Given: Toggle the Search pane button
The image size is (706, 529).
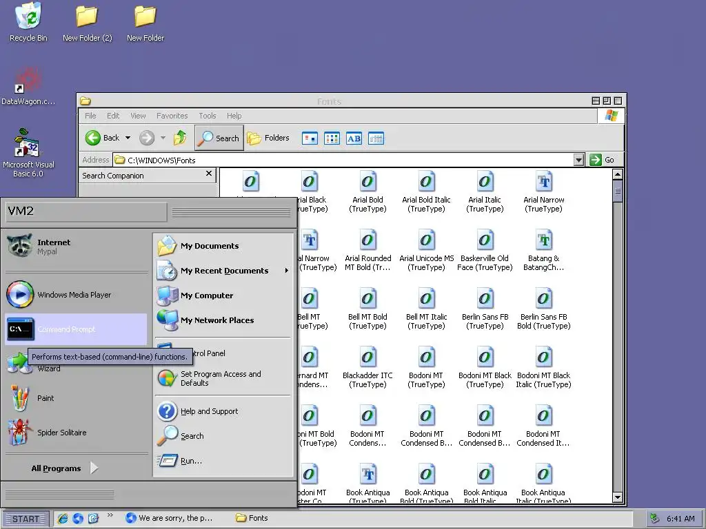Looking at the screenshot, I should pyautogui.click(x=219, y=138).
